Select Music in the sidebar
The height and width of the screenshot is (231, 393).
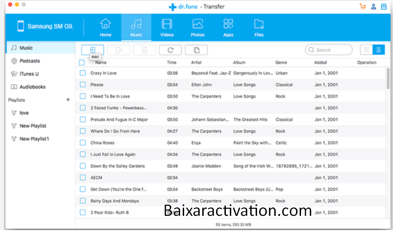click(40, 48)
